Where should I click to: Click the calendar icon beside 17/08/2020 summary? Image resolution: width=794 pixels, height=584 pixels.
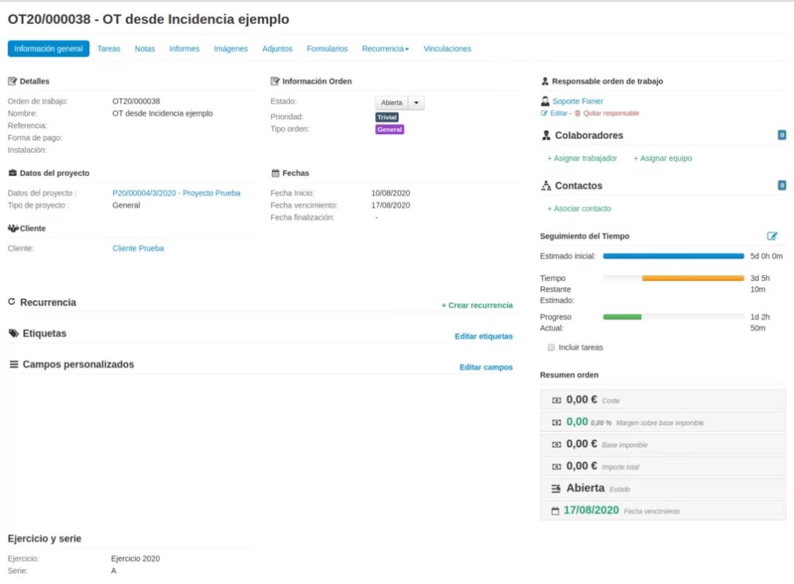pyautogui.click(x=554, y=511)
